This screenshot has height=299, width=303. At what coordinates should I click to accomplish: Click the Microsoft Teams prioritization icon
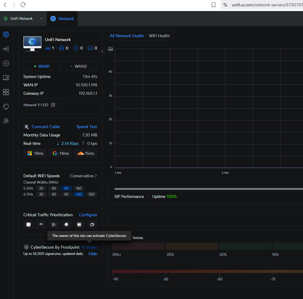pyautogui.click(x=54, y=225)
